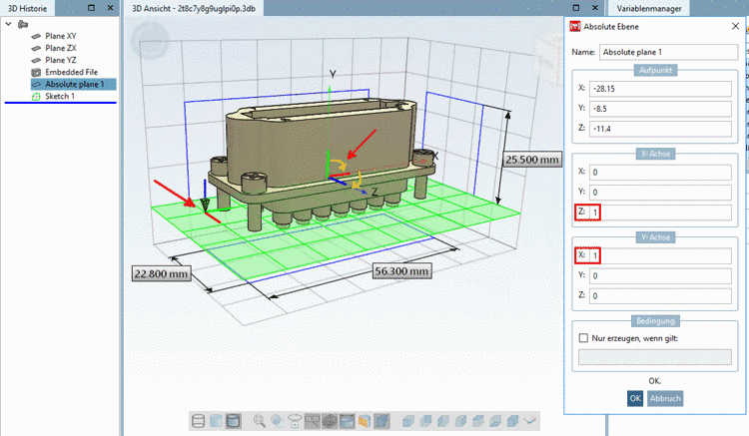The width and height of the screenshot is (749, 436).
Task: Activate the rotate view icon in bottom toolbar
Action: point(295,421)
